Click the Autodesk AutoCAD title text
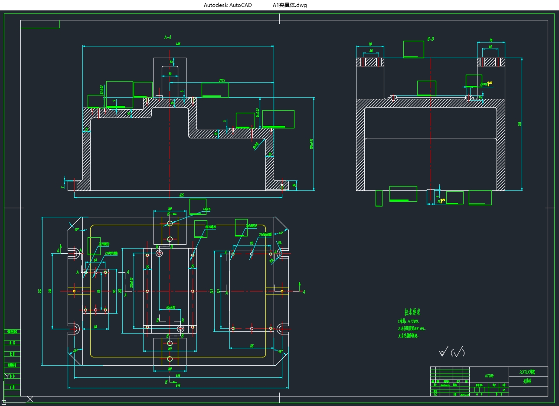559x406 pixels. click(x=228, y=5)
